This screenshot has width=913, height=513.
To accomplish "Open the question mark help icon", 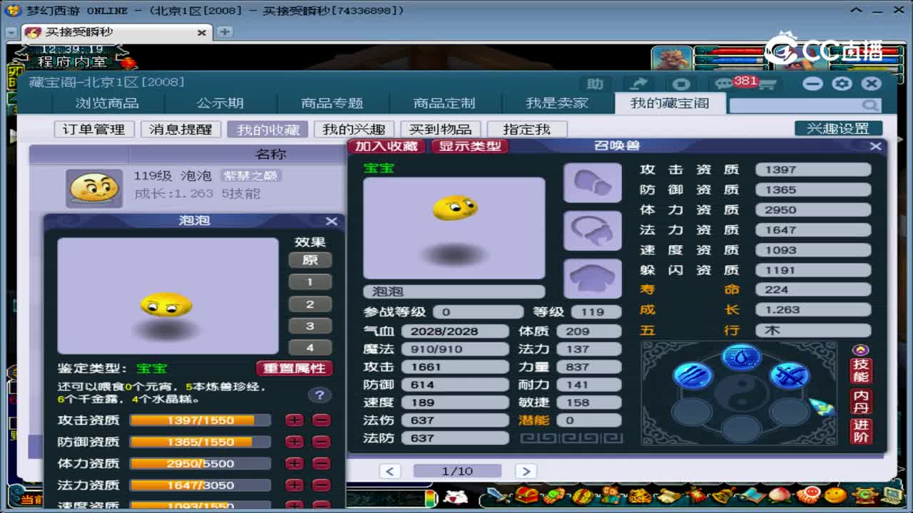I will [x=320, y=395].
